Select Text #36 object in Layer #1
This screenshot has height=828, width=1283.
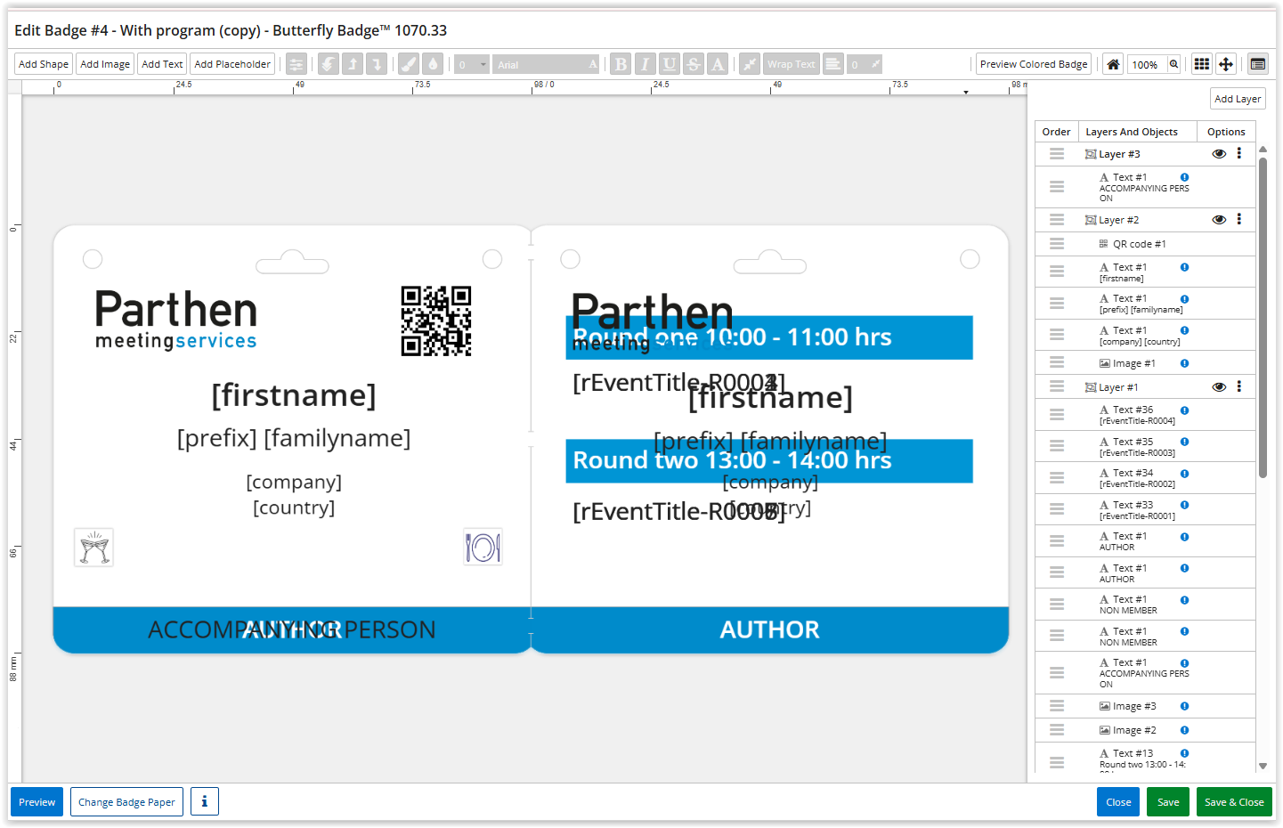point(1133,410)
